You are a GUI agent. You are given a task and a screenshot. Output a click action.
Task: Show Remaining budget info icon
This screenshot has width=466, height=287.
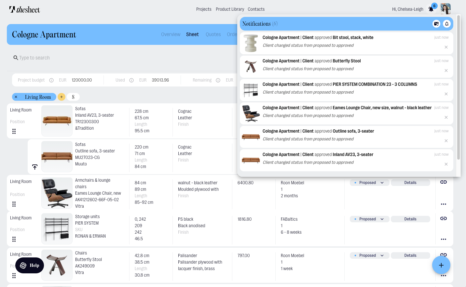[218, 80]
